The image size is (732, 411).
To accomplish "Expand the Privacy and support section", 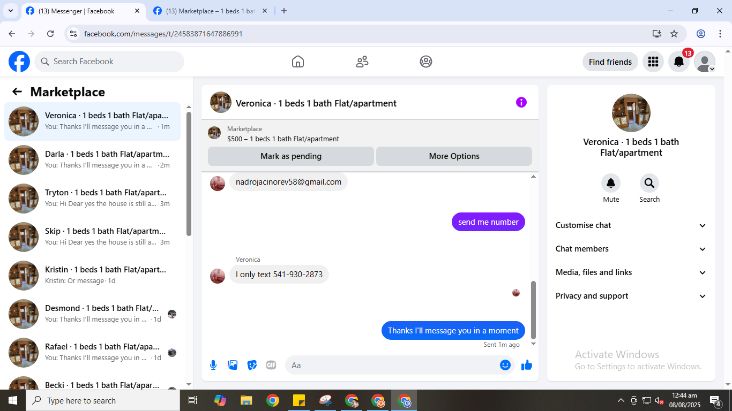I will [631, 296].
